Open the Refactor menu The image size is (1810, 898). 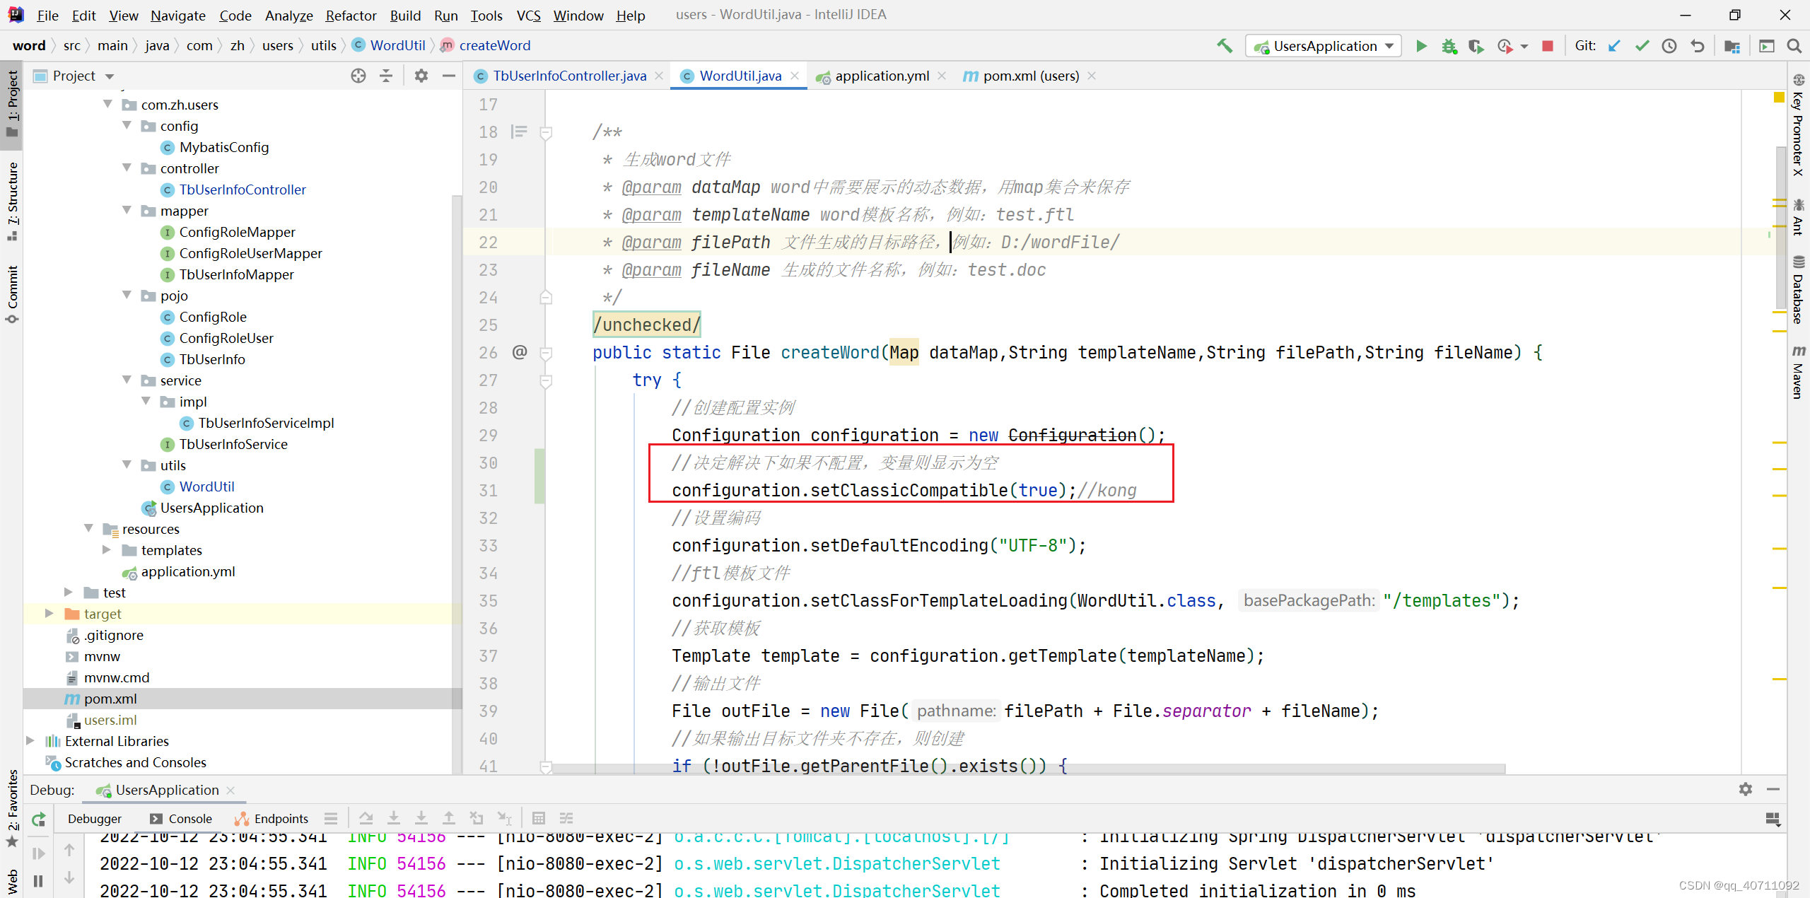(351, 15)
